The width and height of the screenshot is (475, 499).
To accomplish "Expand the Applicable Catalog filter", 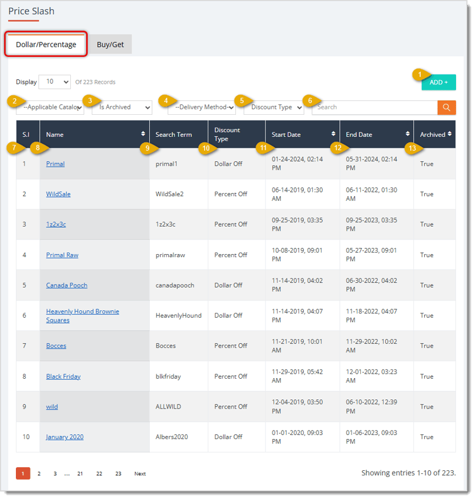I will (50, 107).
